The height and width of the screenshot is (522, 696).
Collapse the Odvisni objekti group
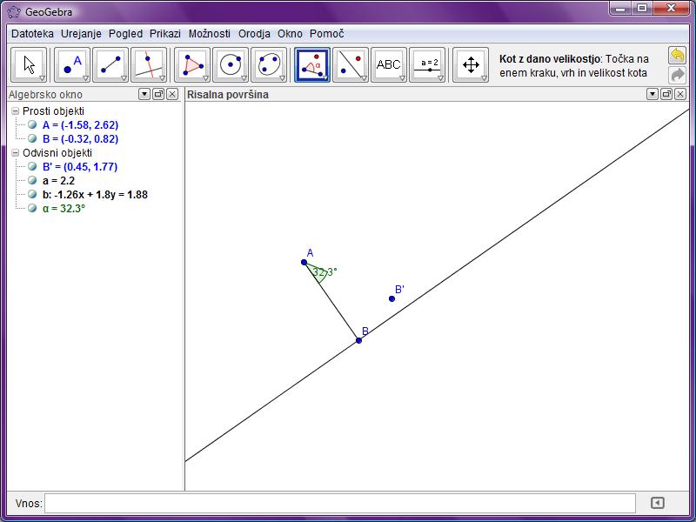pyautogui.click(x=15, y=153)
